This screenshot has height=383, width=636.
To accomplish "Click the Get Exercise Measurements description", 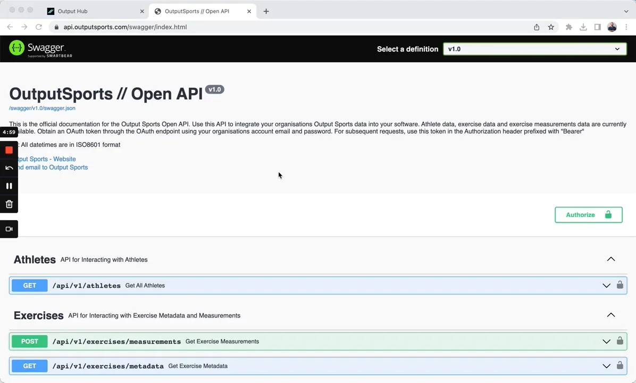I will click(222, 342).
